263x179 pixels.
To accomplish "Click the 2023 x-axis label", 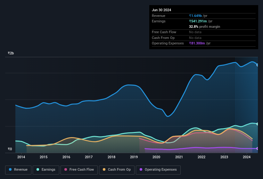I will pos(224,157).
